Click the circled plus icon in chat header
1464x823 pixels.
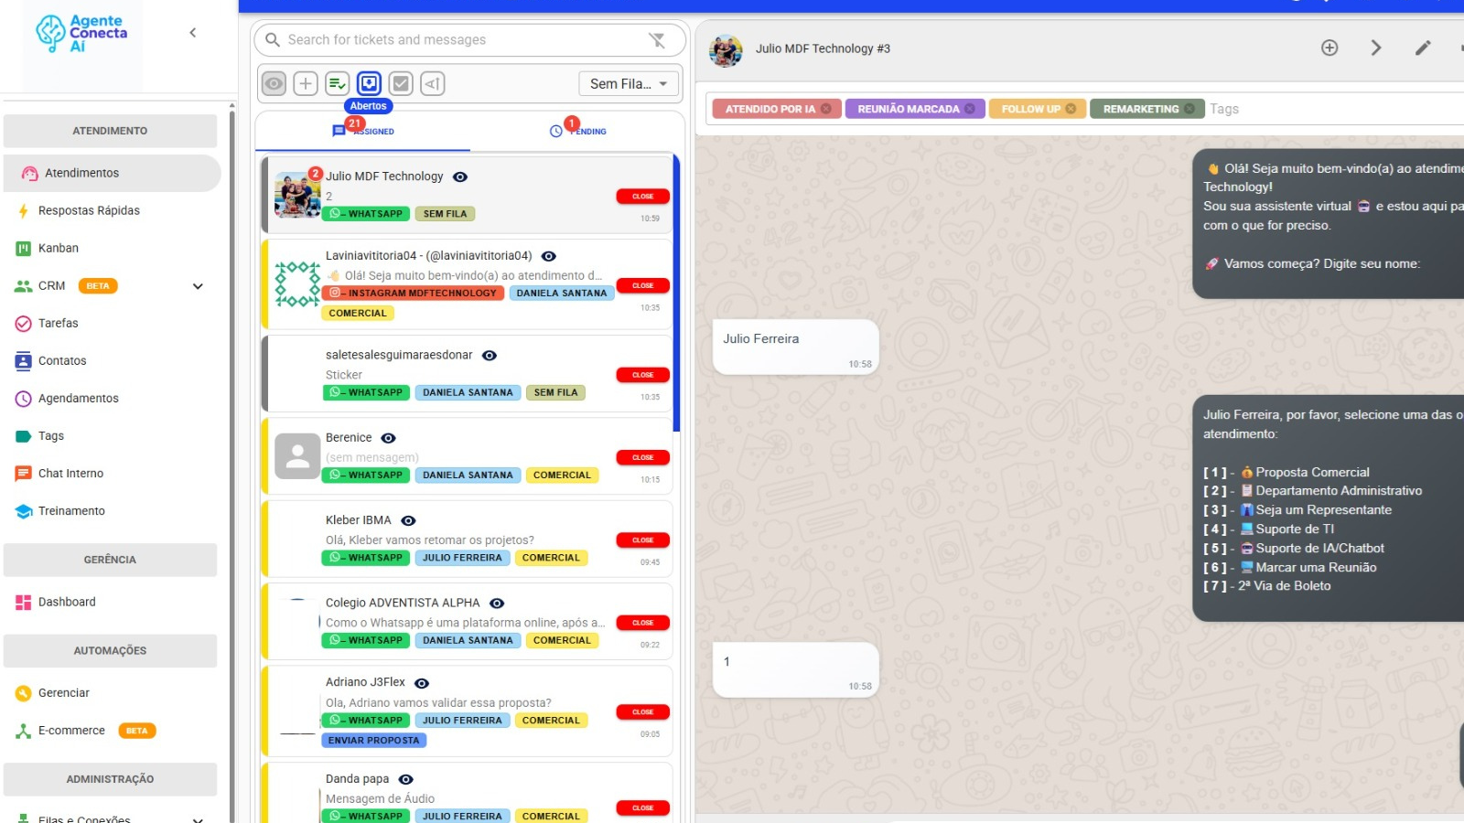pyautogui.click(x=1329, y=48)
